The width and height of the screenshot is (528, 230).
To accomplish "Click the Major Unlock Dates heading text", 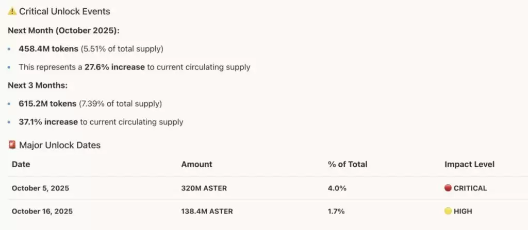I will 60,145.
